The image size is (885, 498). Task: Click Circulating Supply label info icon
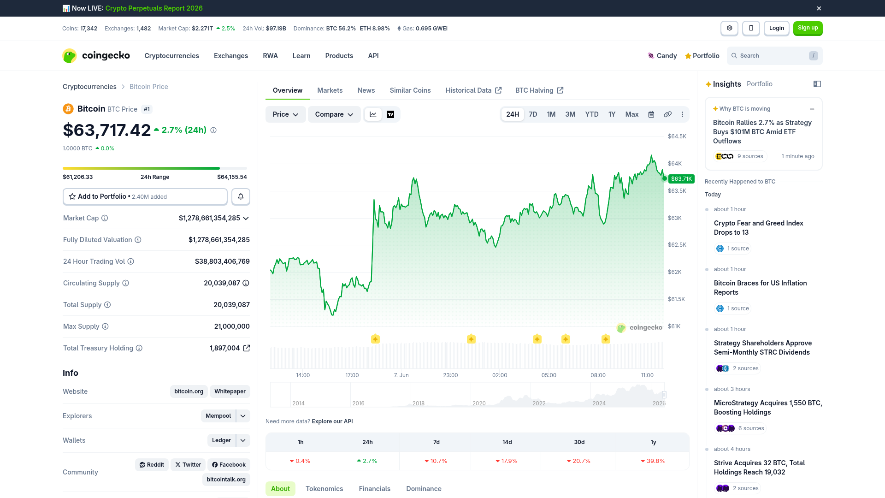click(x=125, y=283)
